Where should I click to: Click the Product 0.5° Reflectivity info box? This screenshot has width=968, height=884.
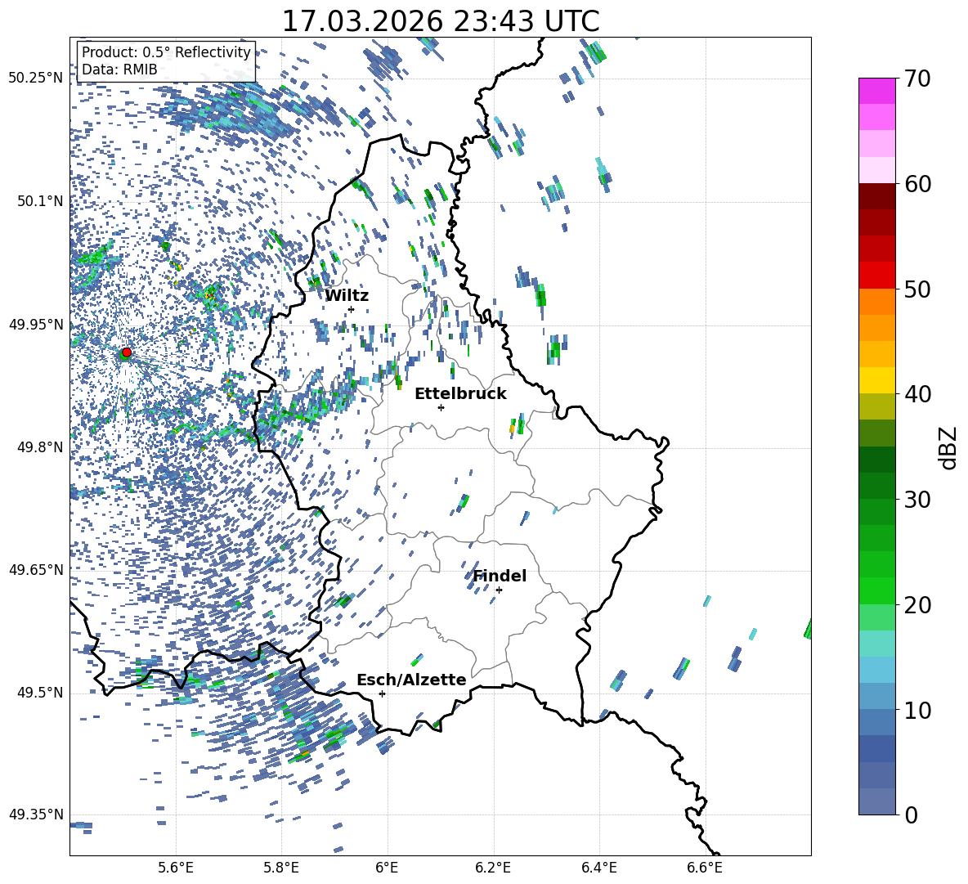166,61
